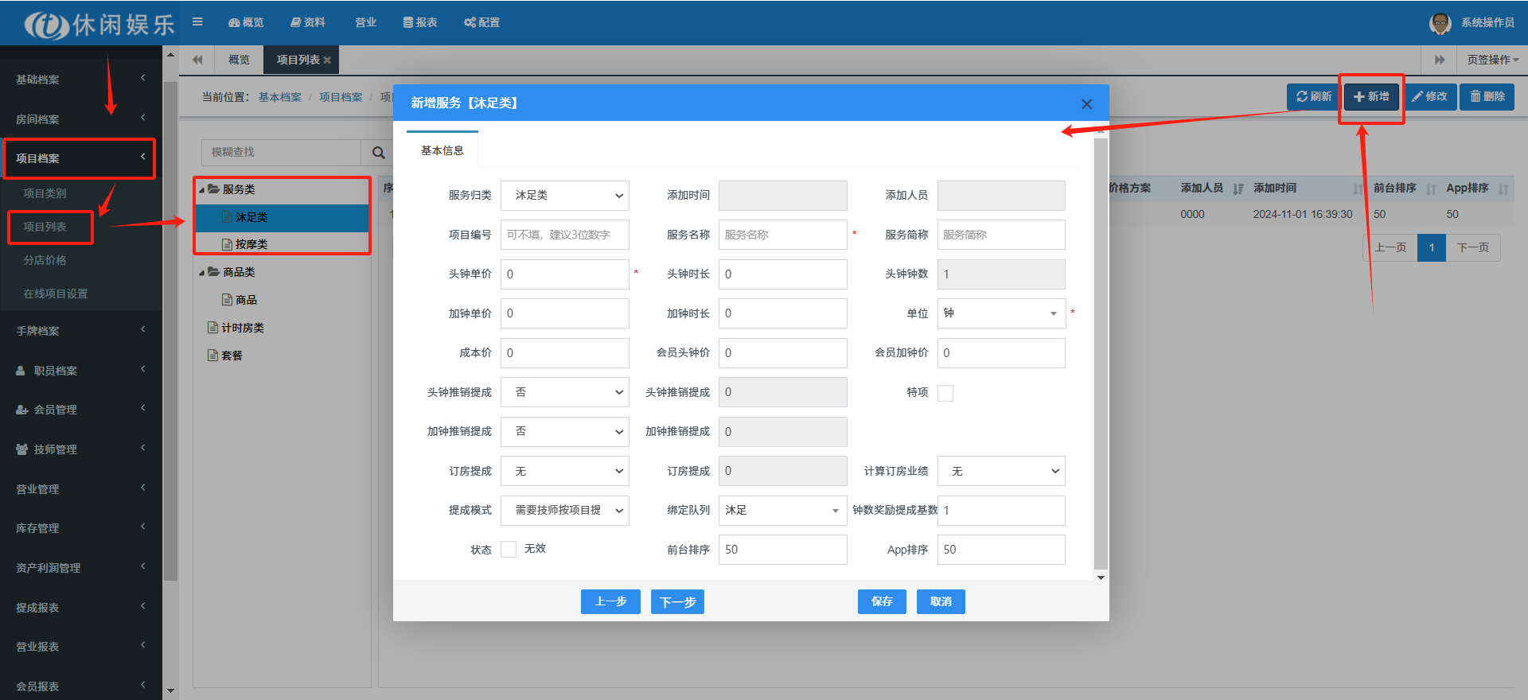Expand 页签操作 tab actions menu
Screen dimensions: 1528x700
pos(1492,60)
